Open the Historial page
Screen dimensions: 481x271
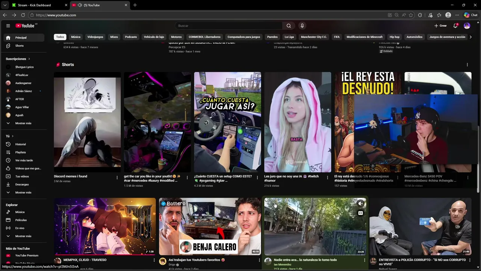pos(24,144)
